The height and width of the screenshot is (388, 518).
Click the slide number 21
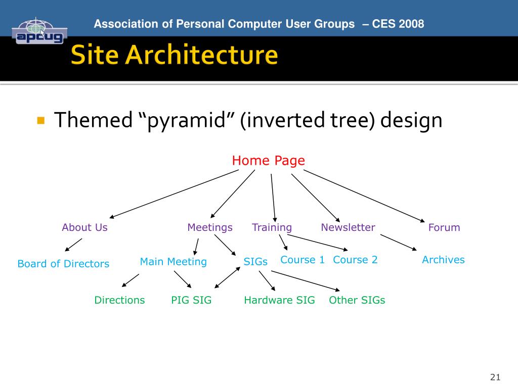tap(495, 377)
